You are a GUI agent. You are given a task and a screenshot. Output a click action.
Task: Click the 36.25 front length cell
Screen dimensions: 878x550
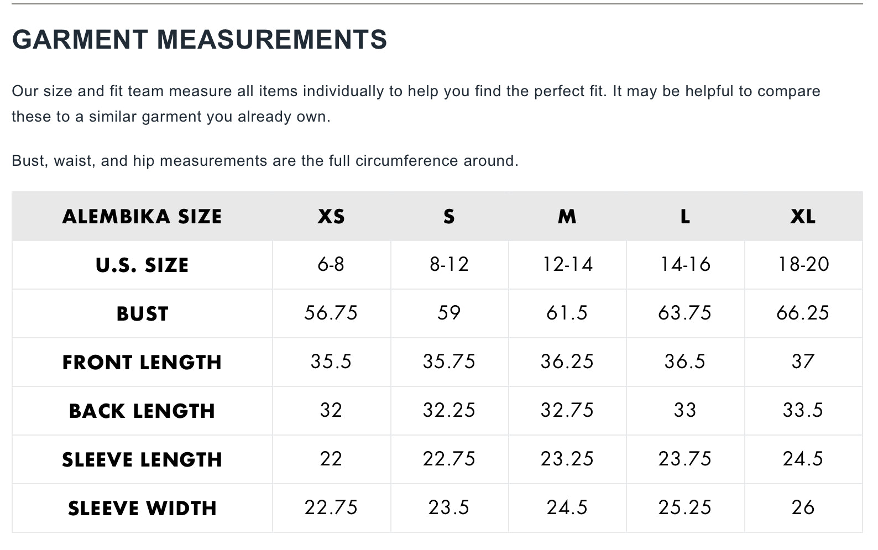567,362
